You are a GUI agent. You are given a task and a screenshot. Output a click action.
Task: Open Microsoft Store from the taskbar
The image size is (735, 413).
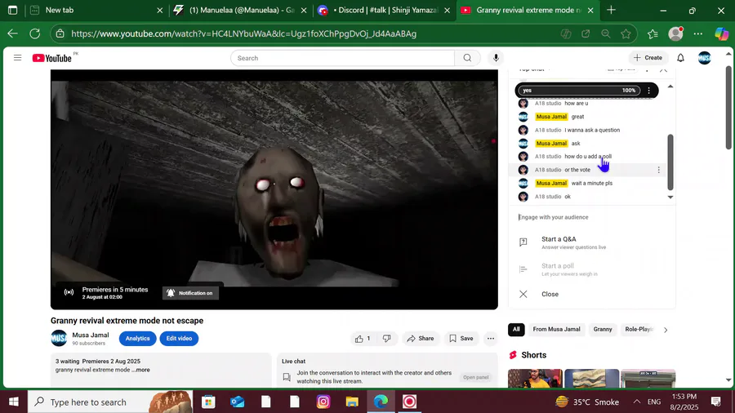point(208,402)
